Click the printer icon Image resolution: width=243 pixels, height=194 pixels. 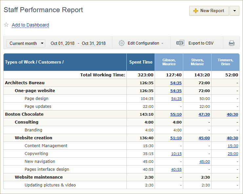point(232,43)
